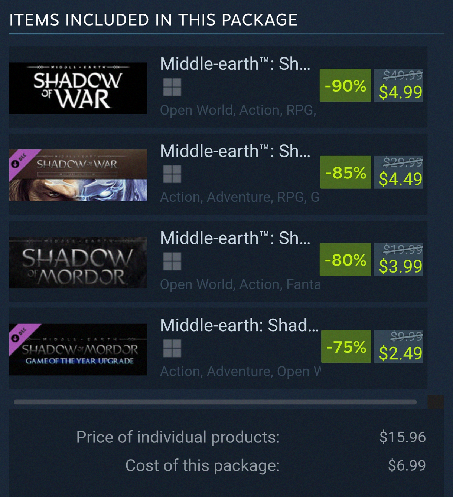Click the -75% discount badge
The height and width of the screenshot is (497, 453).
tap(346, 346)
